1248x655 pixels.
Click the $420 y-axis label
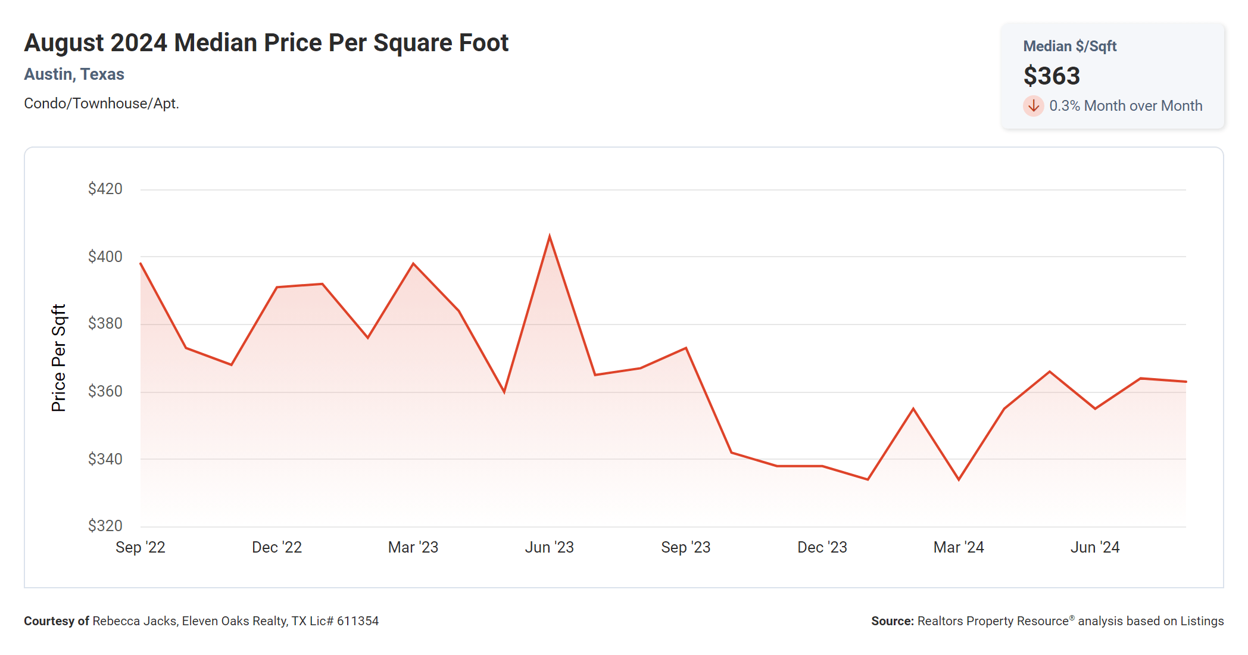[x=105, y=189]
